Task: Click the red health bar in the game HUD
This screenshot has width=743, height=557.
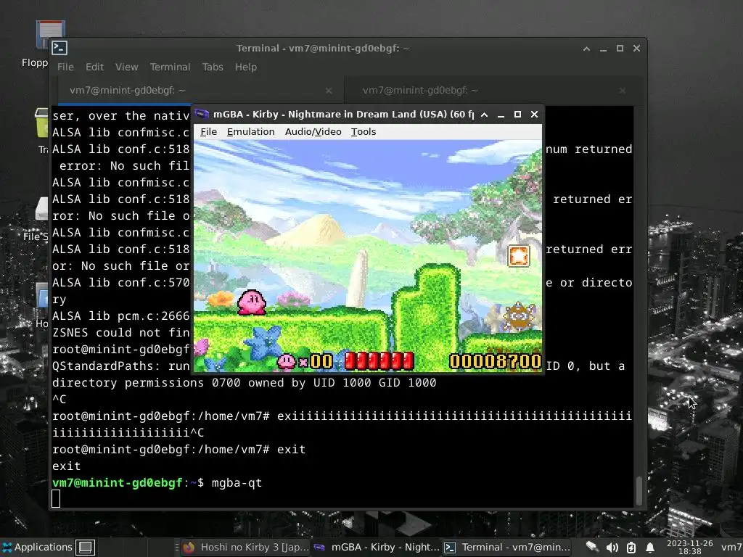Action: point(379,361)
